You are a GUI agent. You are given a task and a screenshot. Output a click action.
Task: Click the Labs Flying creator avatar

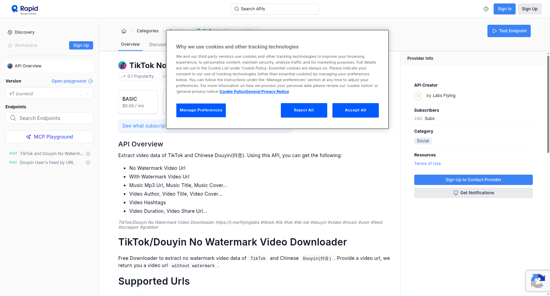[418, 96]
